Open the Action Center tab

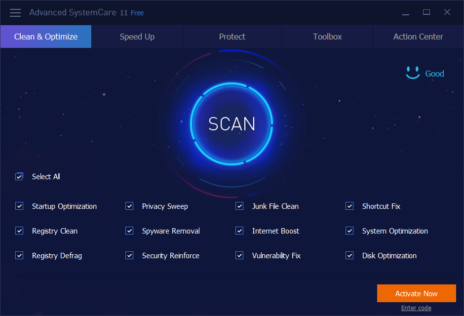(x=418, y=36)
